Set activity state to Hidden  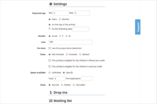point(62,85)
